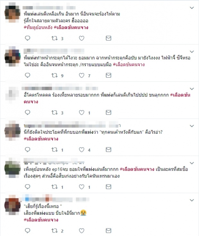Expand options for the third tweet

click(192, 89)
